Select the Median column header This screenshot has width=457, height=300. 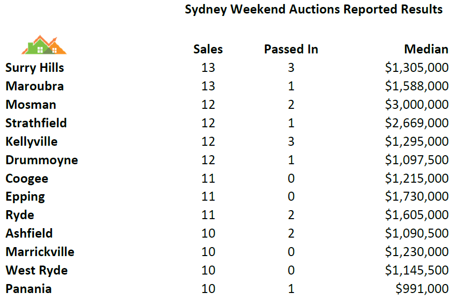click(426, 49)
